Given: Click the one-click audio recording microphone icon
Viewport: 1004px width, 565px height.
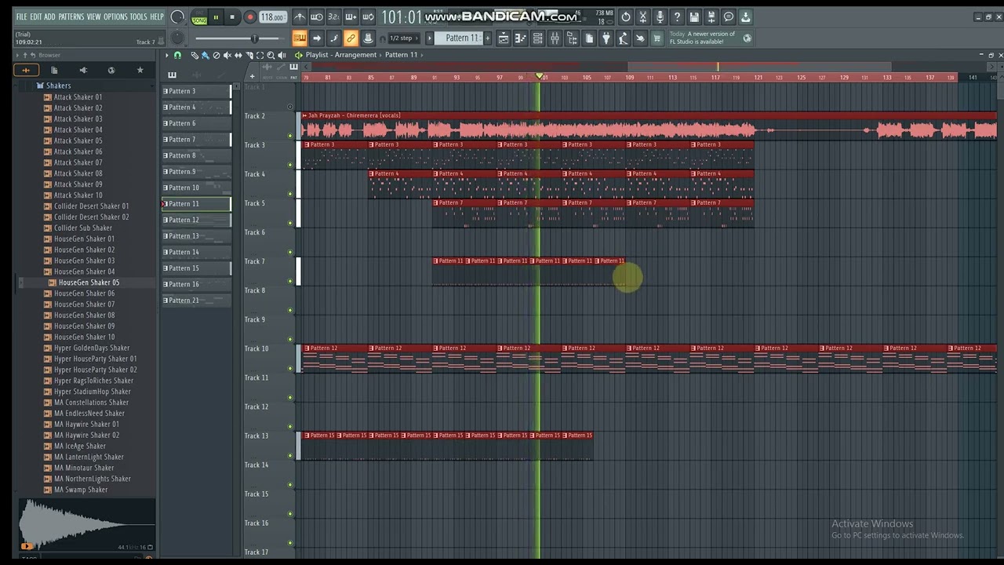Looking at the screenshot, I should click(660, 16).
